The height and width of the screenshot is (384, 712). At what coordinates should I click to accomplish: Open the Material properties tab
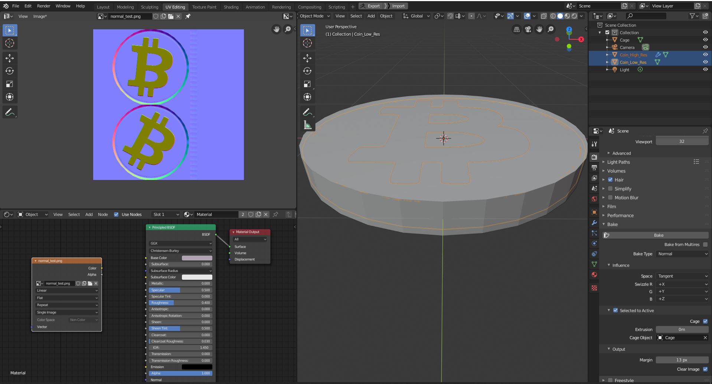[594, 275]
